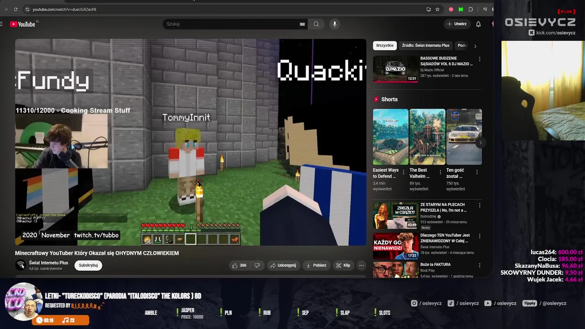Click the Shorts section heading

pos(389,100)
